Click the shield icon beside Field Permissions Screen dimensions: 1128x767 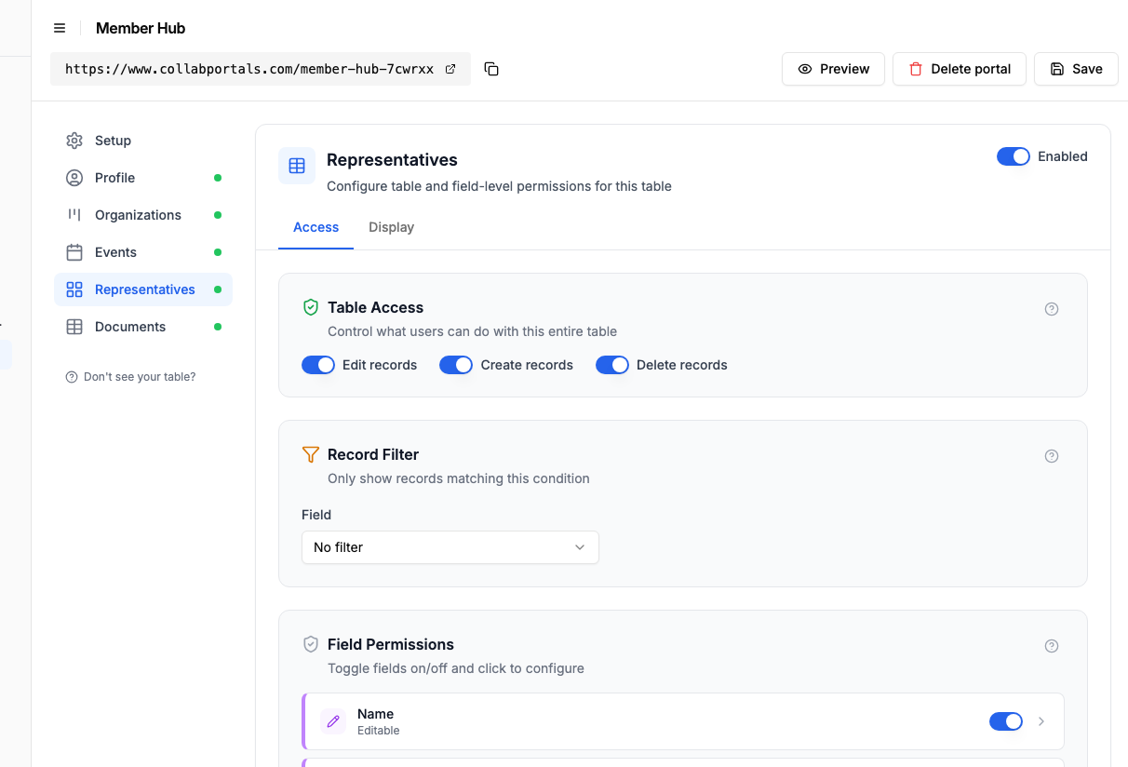point(311,644)
